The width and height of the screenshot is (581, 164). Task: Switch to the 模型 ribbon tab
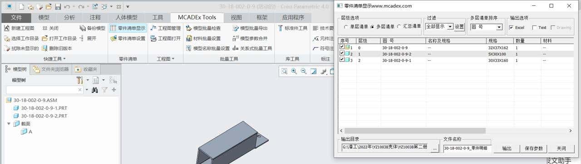(44, 18)
